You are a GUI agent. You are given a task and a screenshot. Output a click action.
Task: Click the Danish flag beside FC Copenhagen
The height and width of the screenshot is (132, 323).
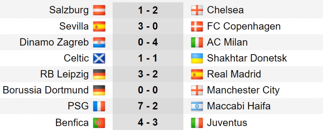[x=197, y=26]
